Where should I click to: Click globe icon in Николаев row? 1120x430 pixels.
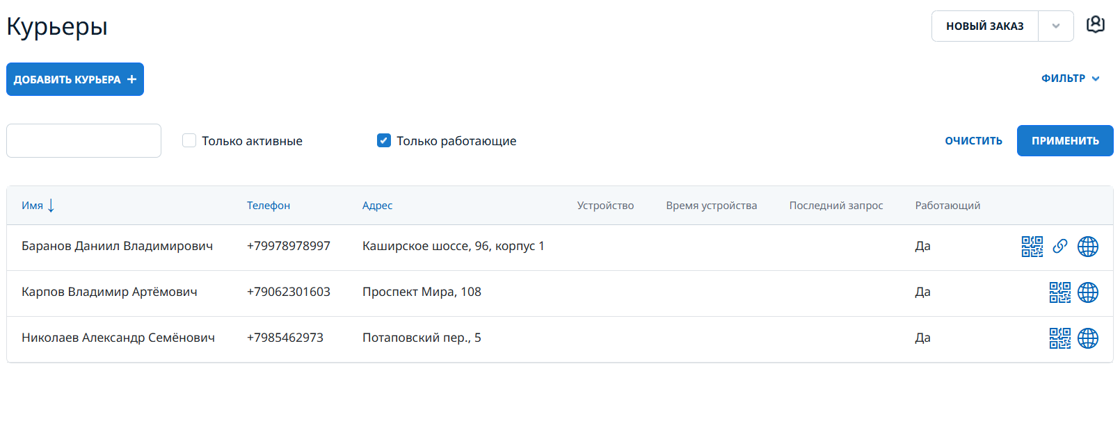tap(1087, 338)
